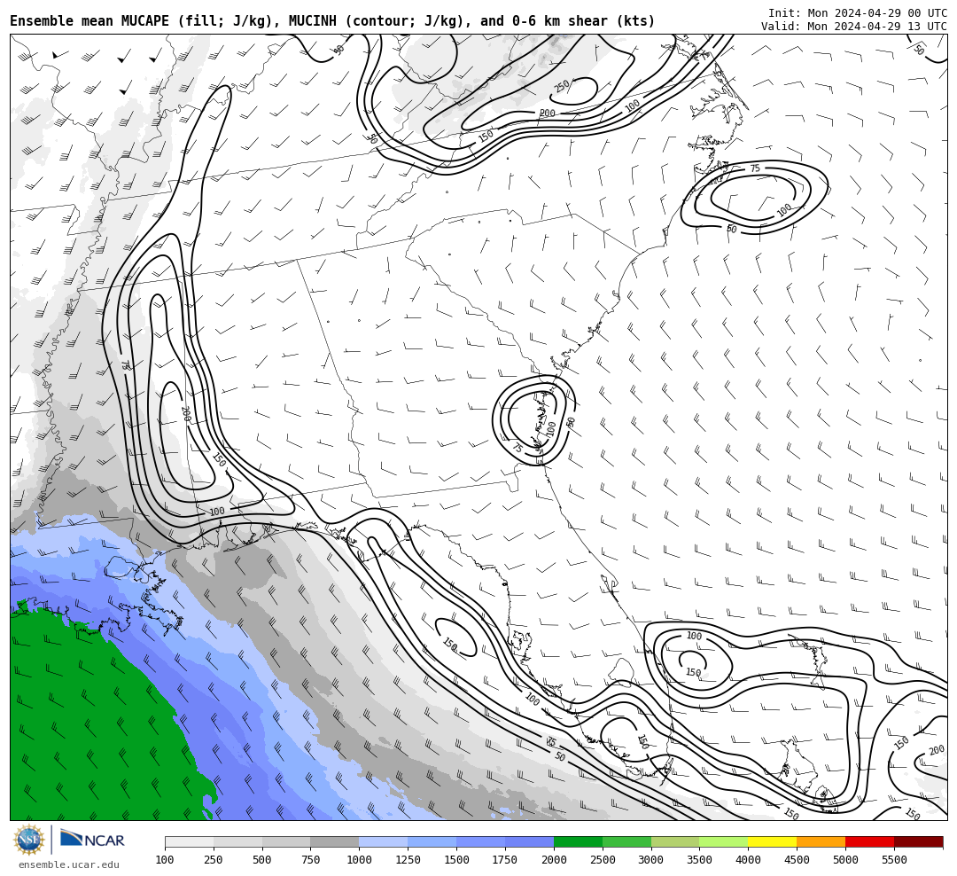Click the NSF logo
Image resolution: width=957 pixels, height=876 pixels.
coord(29,840)
